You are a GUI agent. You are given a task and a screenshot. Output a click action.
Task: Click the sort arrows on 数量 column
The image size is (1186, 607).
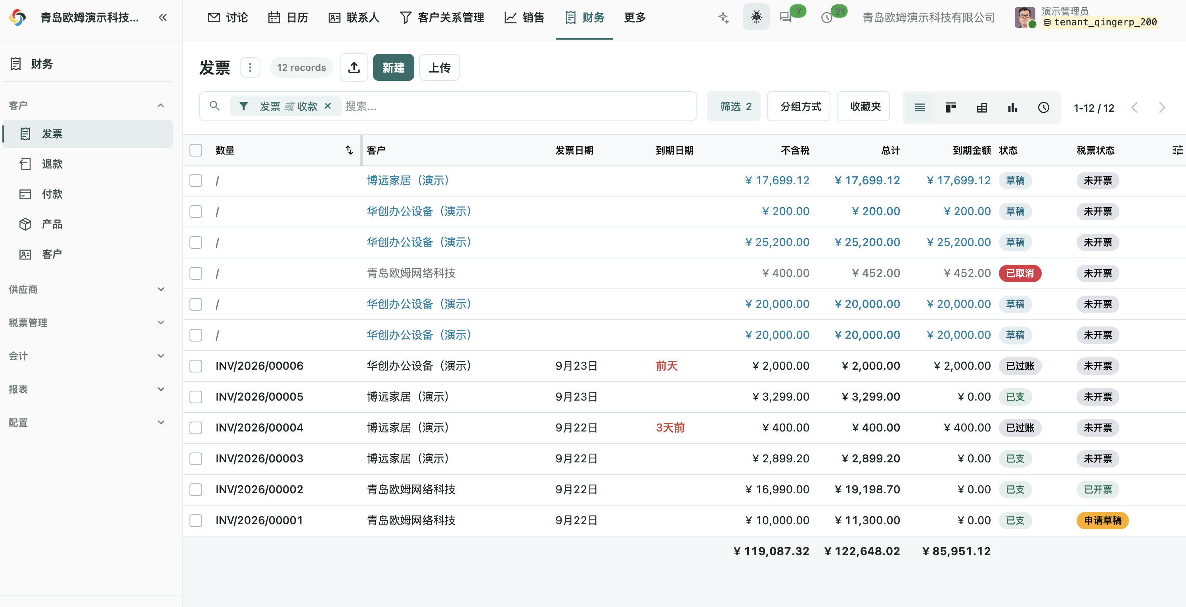[x=349, y=150]
